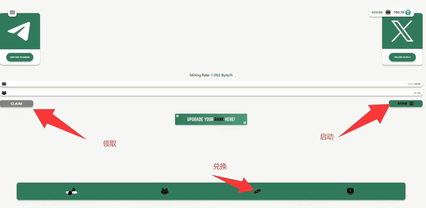Click the gray Claim button

pos(17,104)
